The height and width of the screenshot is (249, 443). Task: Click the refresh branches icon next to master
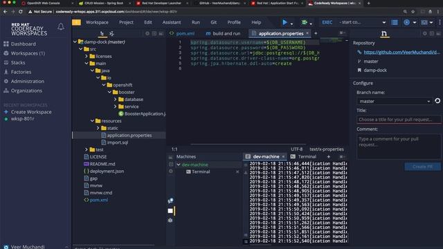(x=437, y=101)
